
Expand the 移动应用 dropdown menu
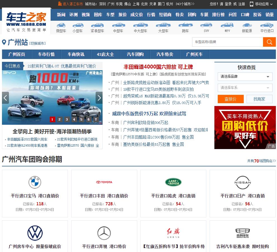pyautogui.click(x=264, y=4)
